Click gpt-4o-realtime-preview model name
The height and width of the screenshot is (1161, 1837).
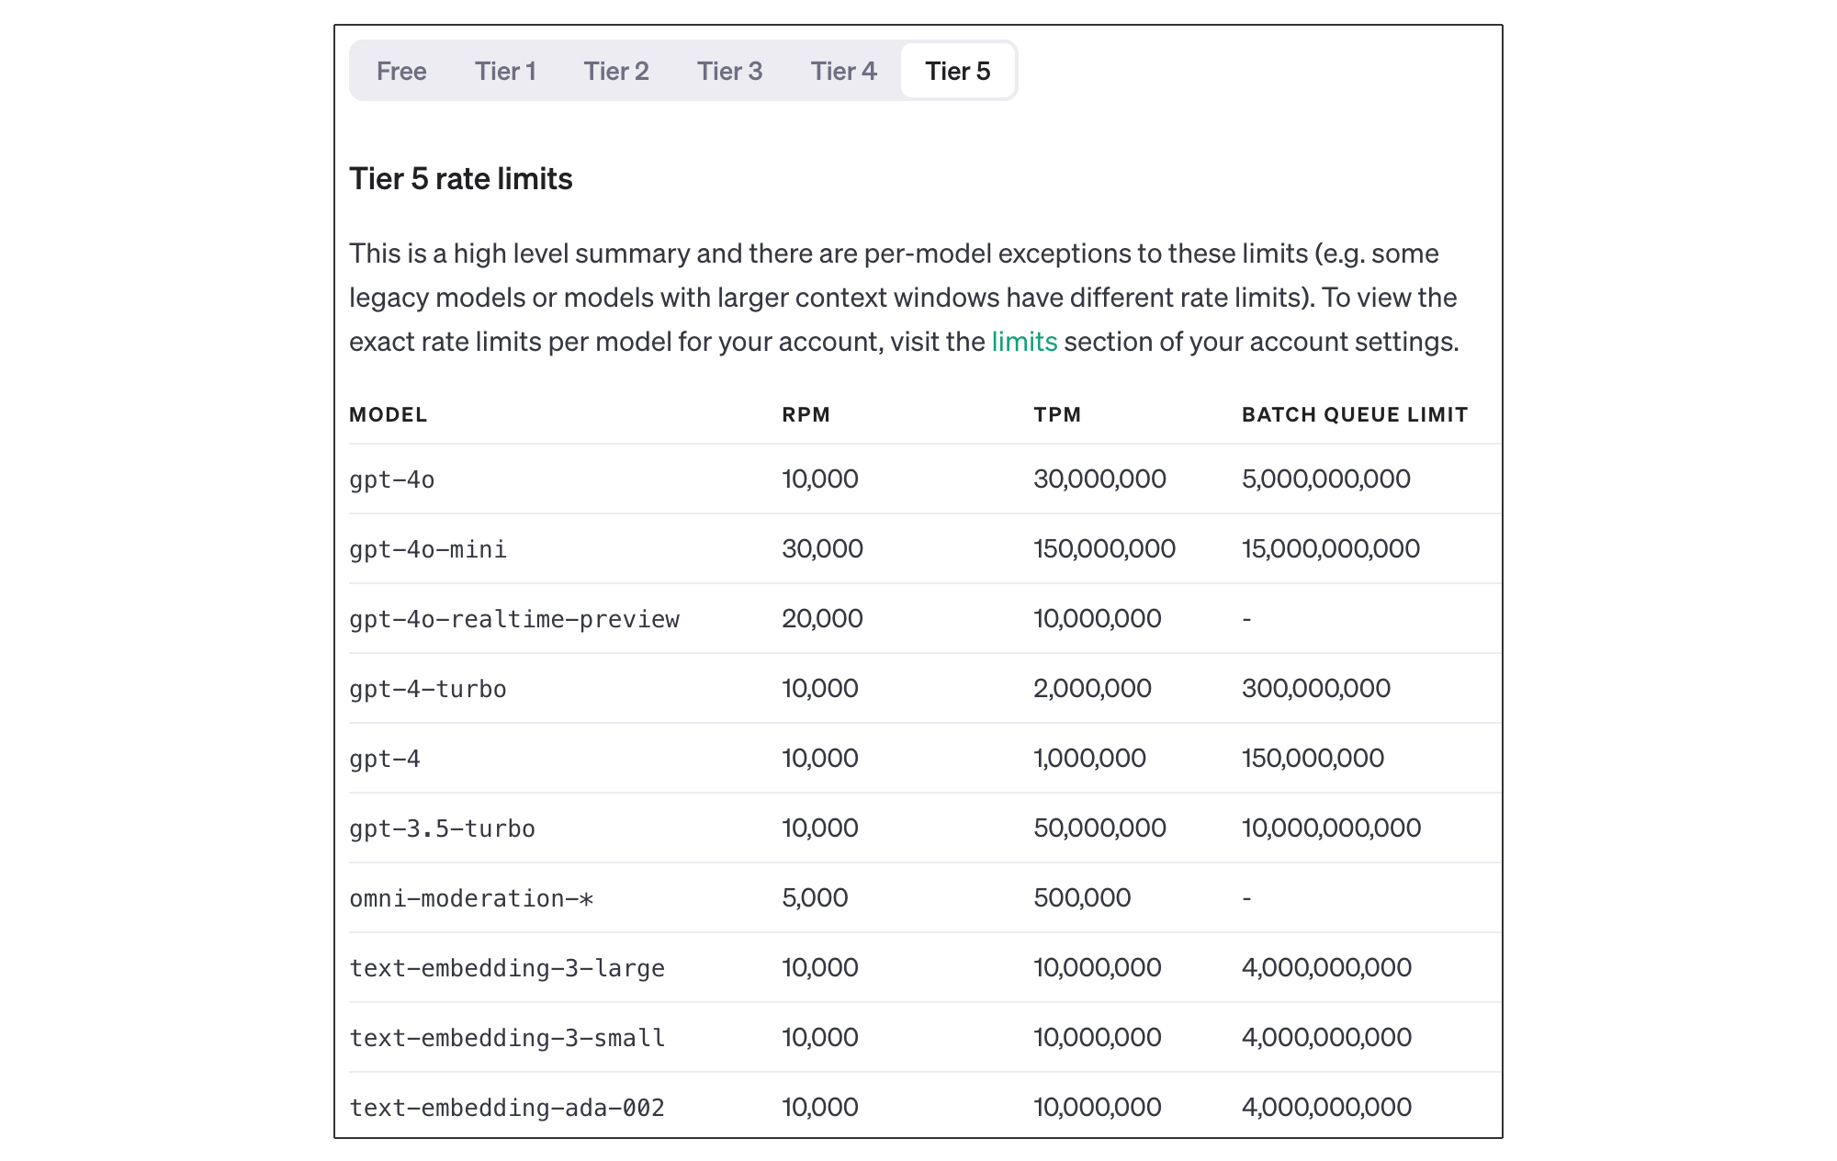click(514, 619)
